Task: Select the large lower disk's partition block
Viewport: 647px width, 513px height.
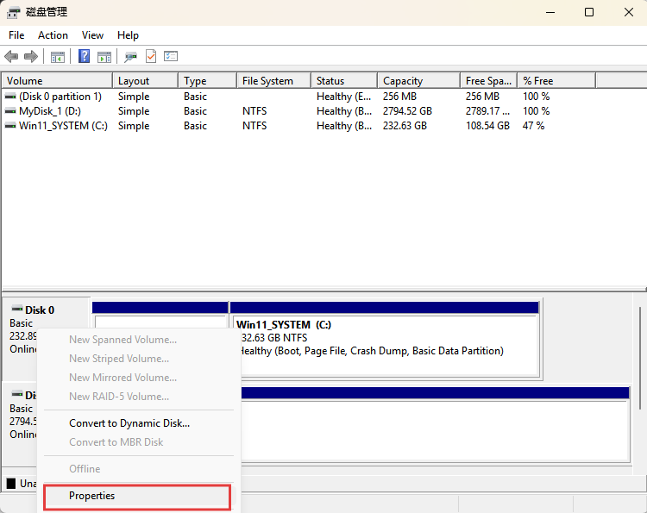Action: click(x=436, y=424)
